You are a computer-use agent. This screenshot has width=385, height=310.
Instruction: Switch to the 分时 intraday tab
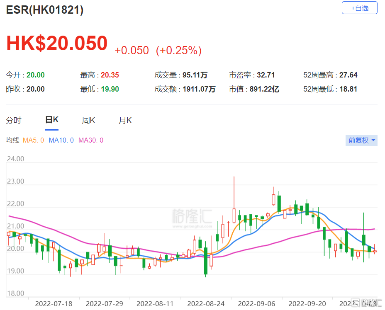point(15,120)
